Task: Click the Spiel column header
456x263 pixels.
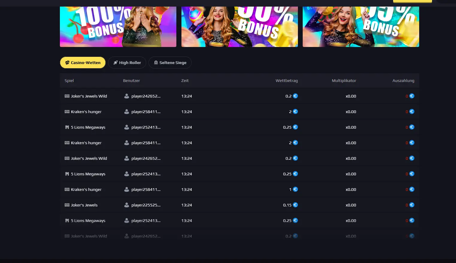Action: click(x=69, y=80)
